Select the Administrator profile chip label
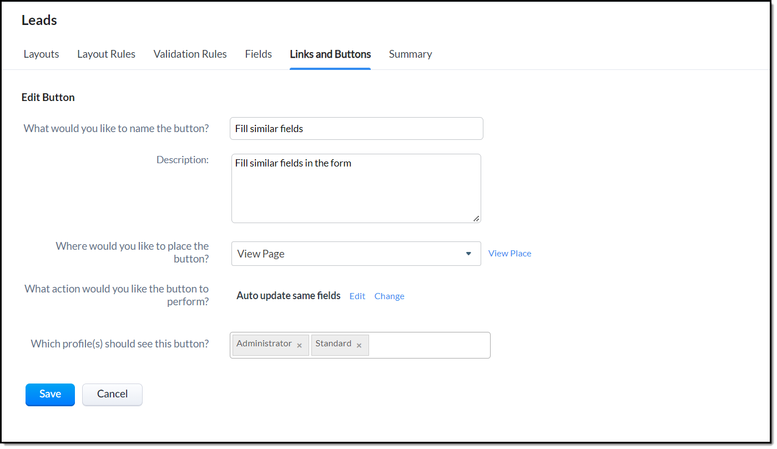This screenshot has height=449, width=777. click(264, 344)
